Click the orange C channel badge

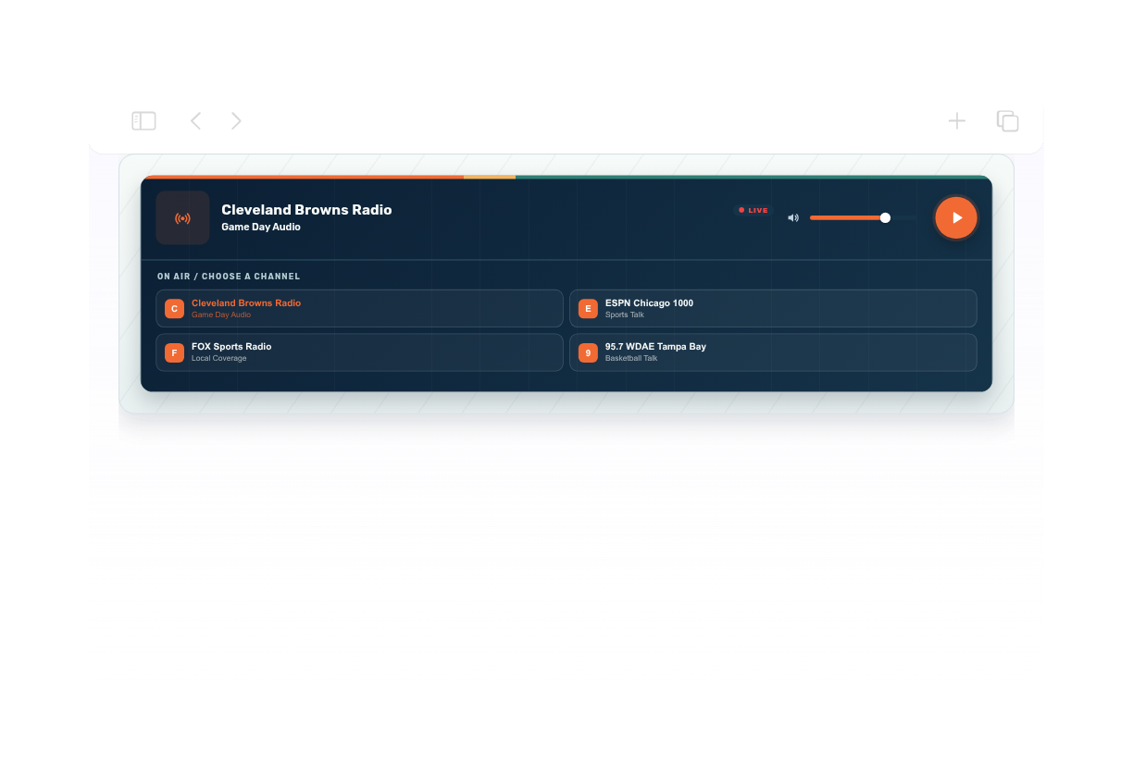[174, 309]
